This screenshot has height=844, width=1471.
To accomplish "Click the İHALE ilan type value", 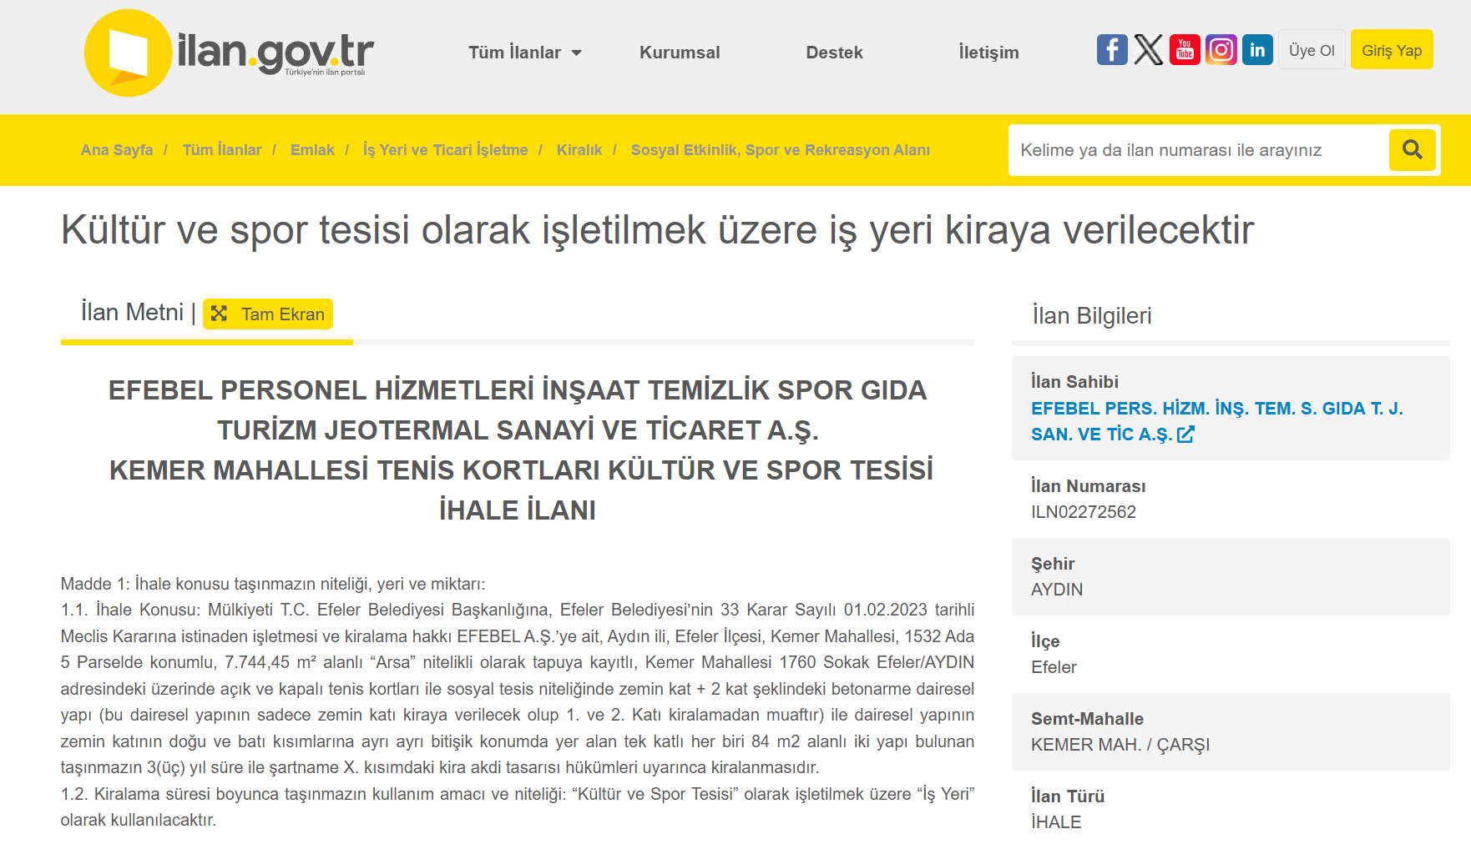I will point(1056,822).
